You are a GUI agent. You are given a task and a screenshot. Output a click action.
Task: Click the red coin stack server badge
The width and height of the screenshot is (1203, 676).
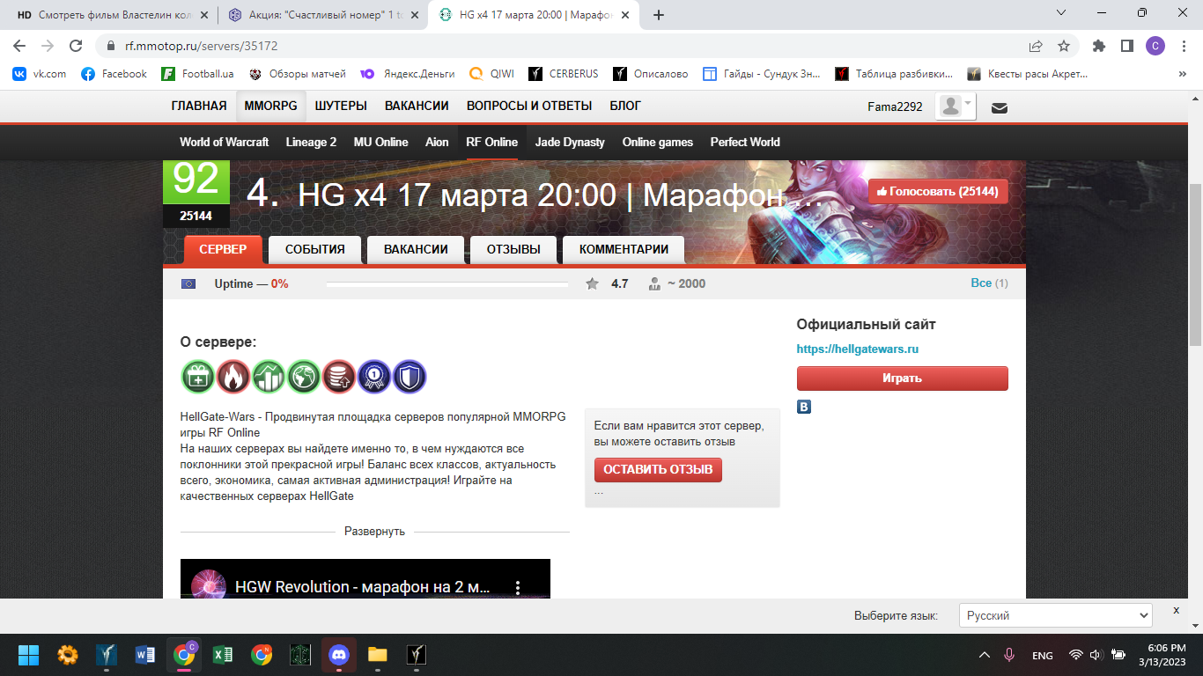[339, 377]
